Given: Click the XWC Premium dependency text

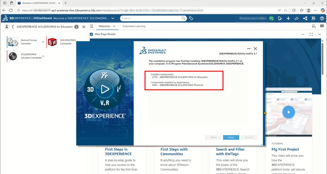Looking at the screenshot, I should tap(177, 85).
